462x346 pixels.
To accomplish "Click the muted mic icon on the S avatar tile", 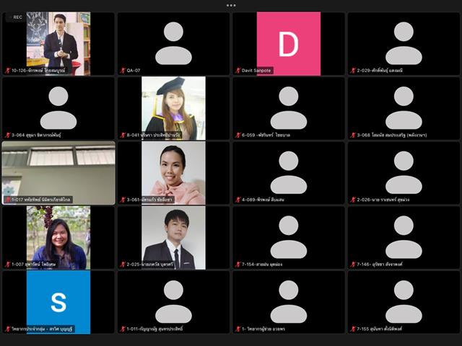I will click(x=8, y=329).
